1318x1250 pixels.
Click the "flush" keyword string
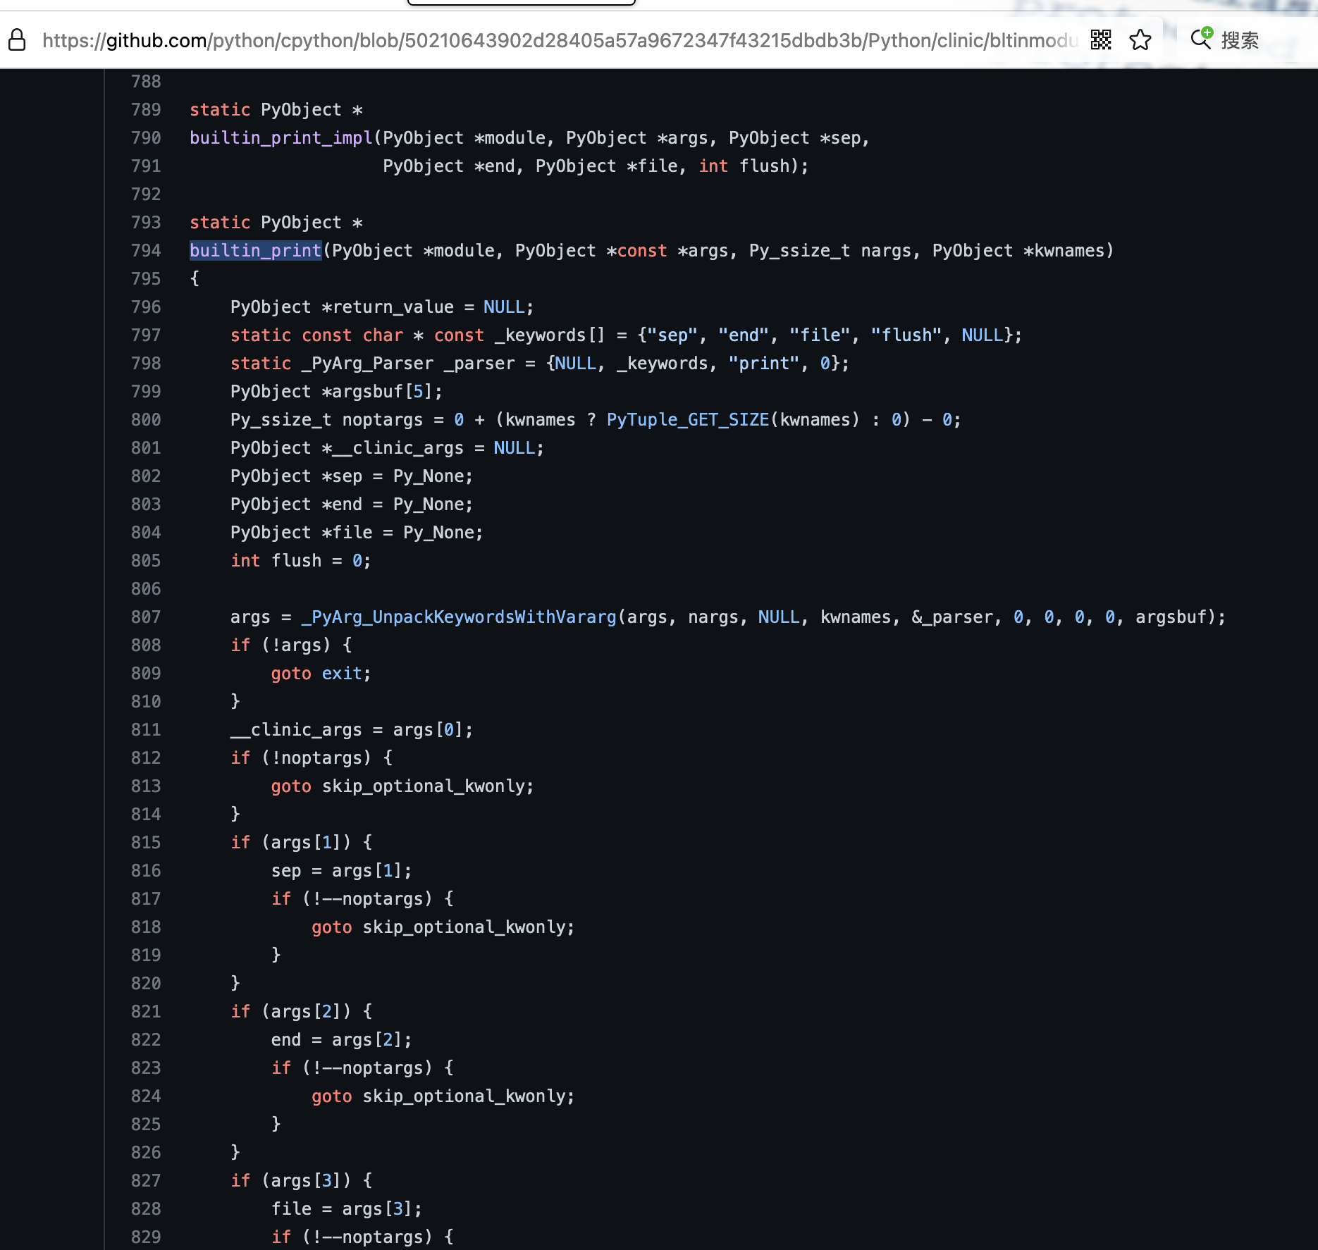tap(906, 335)
